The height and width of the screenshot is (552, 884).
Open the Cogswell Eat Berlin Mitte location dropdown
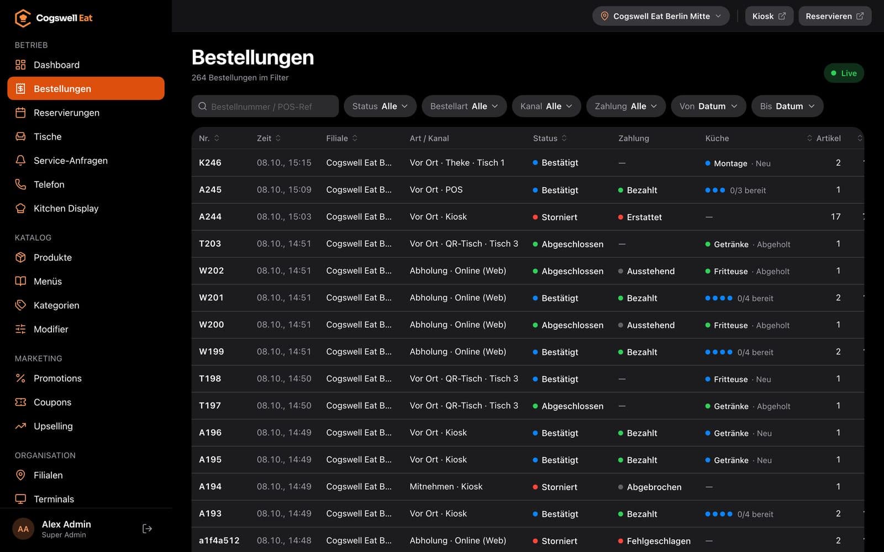click(x=661, y=16)
